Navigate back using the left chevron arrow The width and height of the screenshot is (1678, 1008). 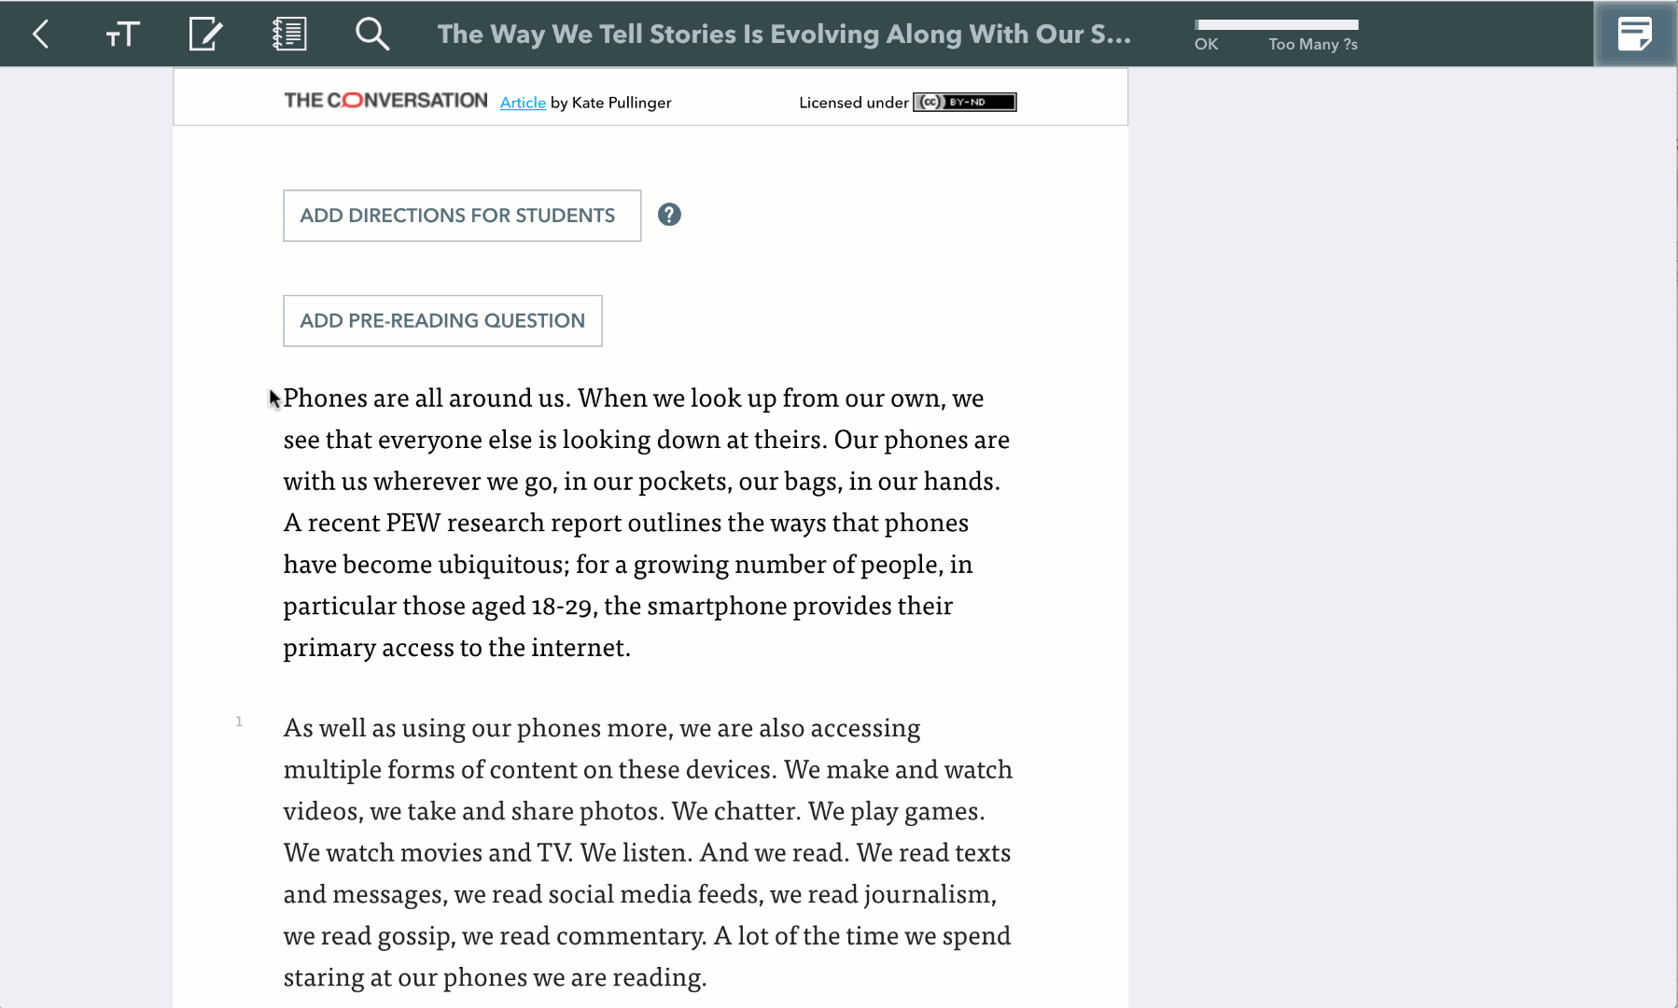(40, 34)
